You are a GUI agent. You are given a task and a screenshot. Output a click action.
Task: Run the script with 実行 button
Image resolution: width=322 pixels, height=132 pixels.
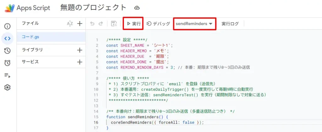coord(133,24)
